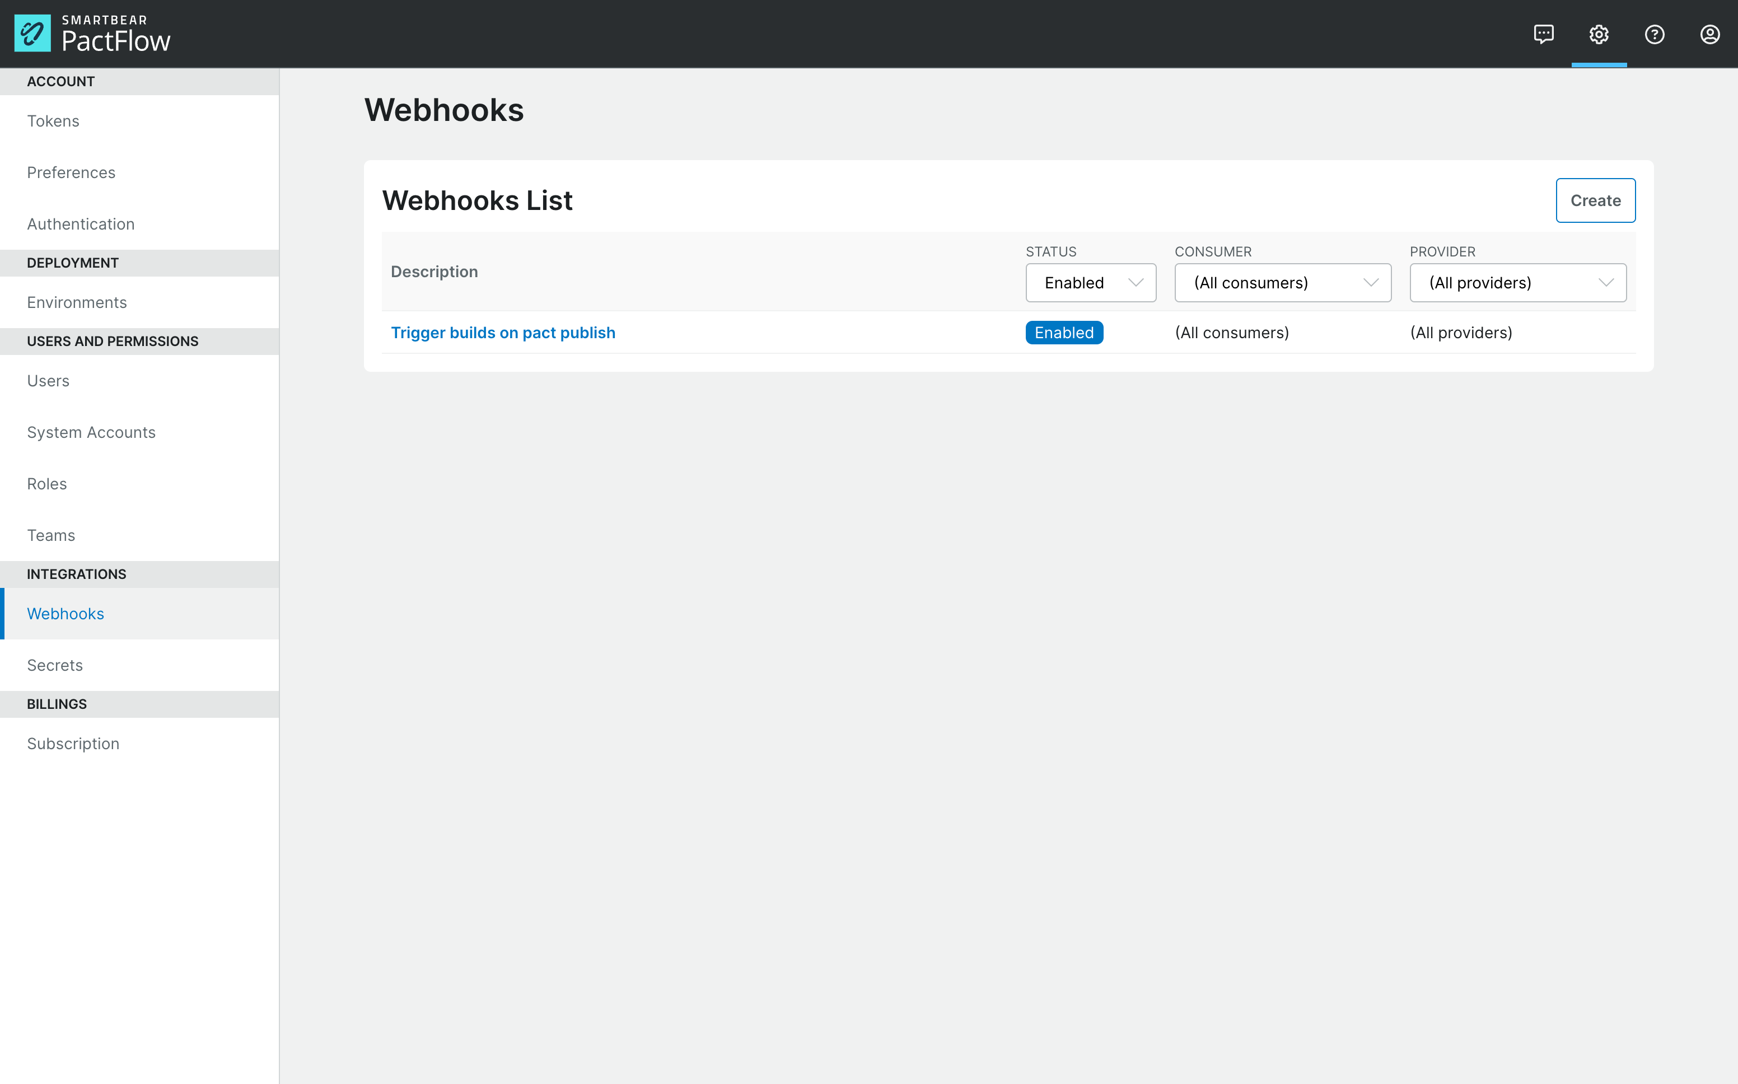Viewport: 1738px width, 1084px height.
Task: Click the PactFlow logo
Action: coord(92,33)
